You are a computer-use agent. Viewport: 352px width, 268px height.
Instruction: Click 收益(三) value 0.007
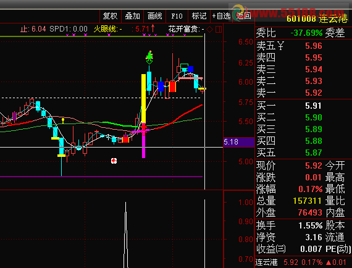click(311, 249)
